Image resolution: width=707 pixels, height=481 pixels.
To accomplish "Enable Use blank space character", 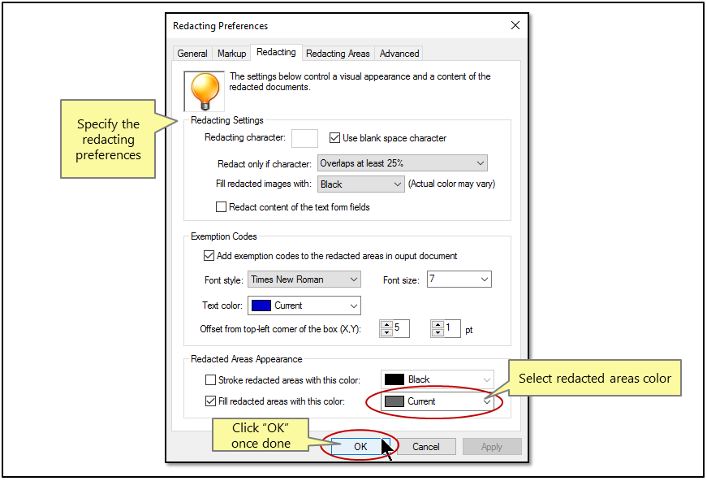I will pyautogui.click(x=335, y=137).
